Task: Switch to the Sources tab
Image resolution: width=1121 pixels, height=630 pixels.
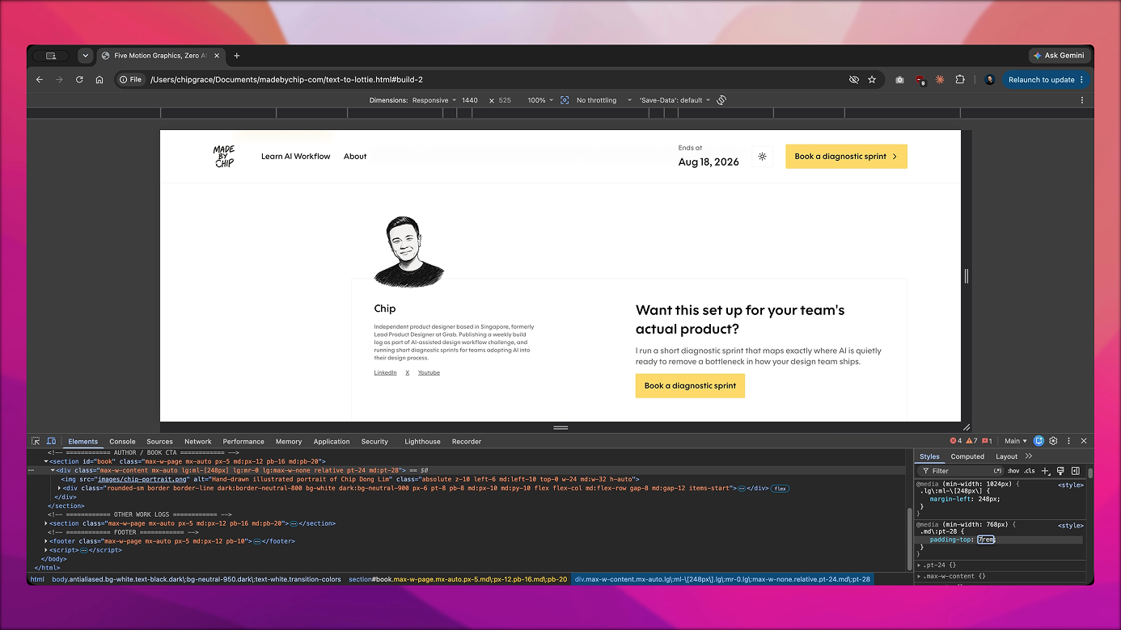Action: coord(159,442)
